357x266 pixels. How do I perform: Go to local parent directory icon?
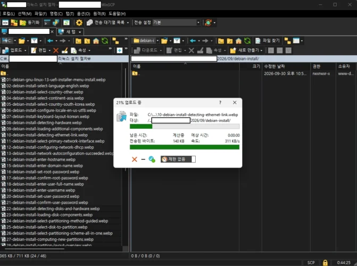pyautogui.click(x=78, y=41)
